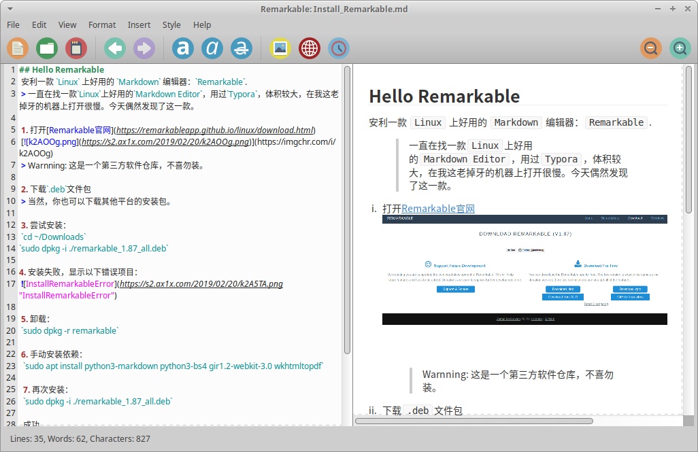Insert an image with the picture icon
Screen dimensions: 698x452
tap(280, 48)
